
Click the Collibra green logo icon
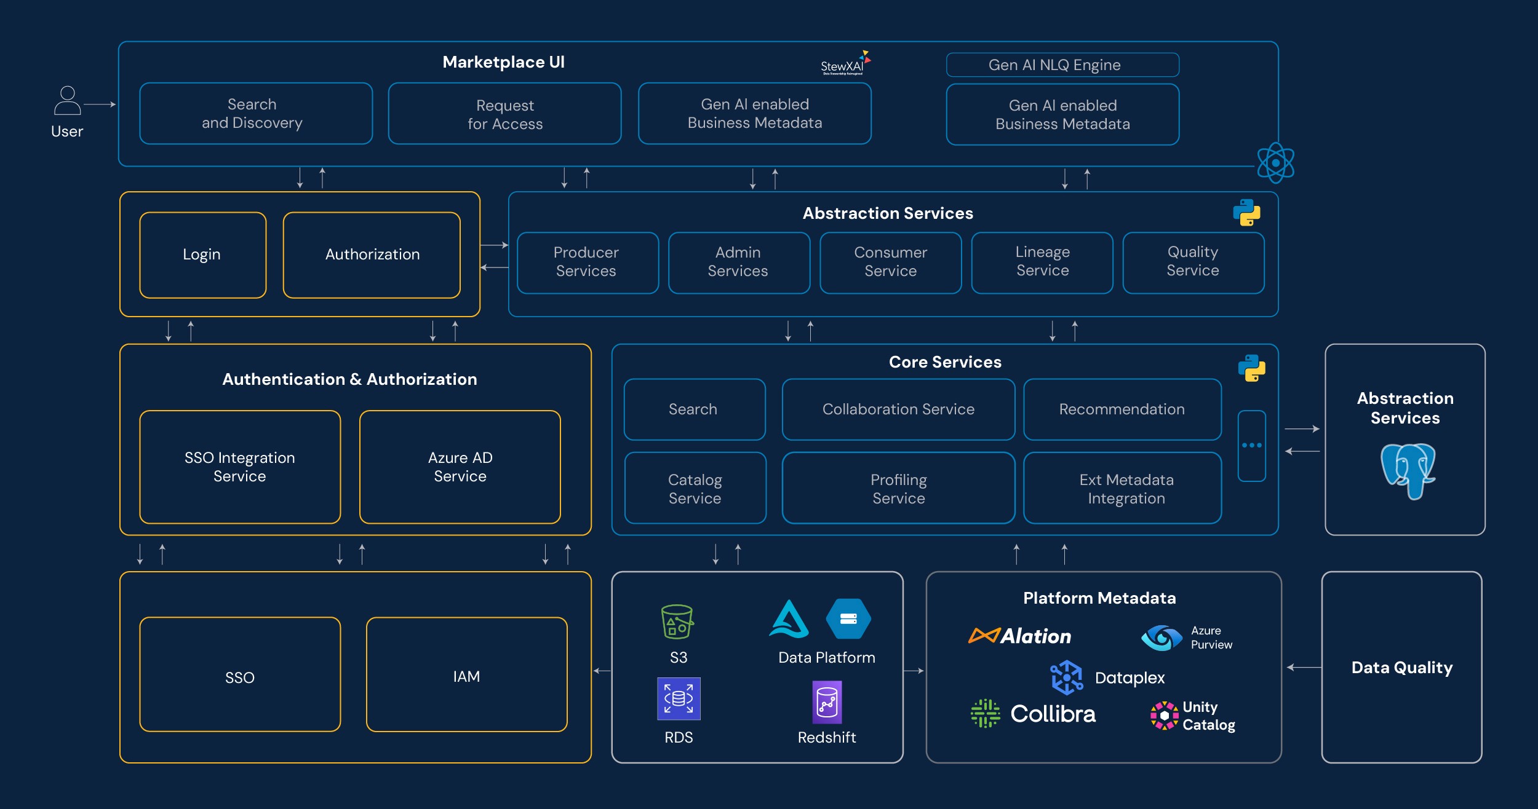[985, 713]
